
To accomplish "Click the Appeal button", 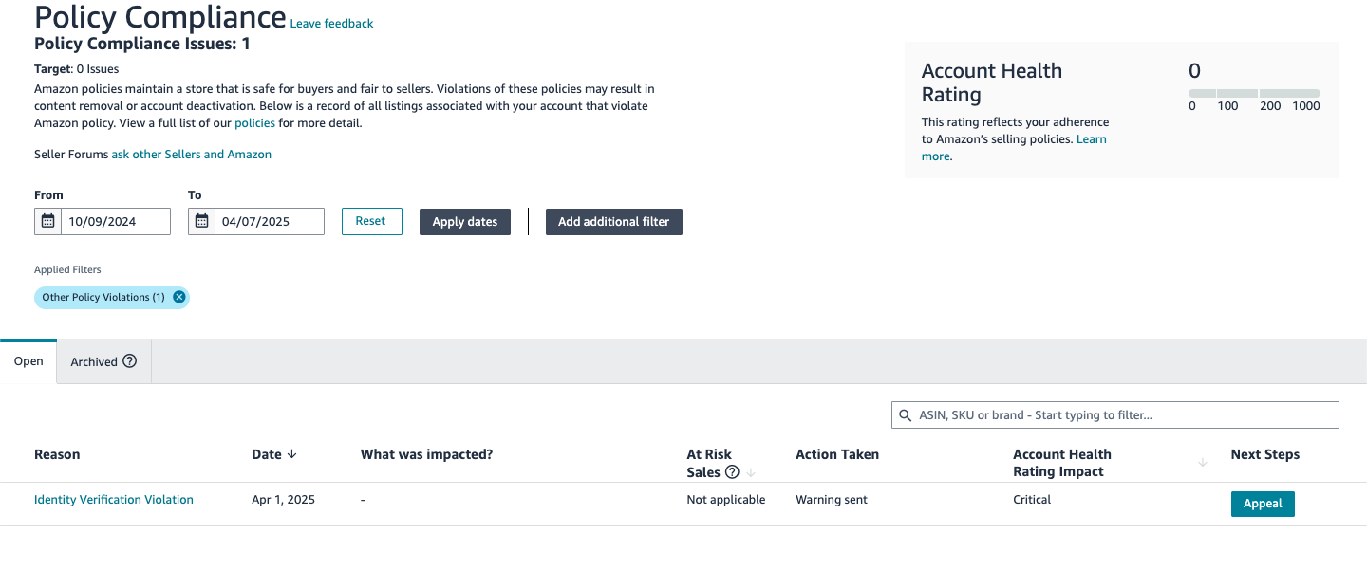I will (x=1263, y=504).
